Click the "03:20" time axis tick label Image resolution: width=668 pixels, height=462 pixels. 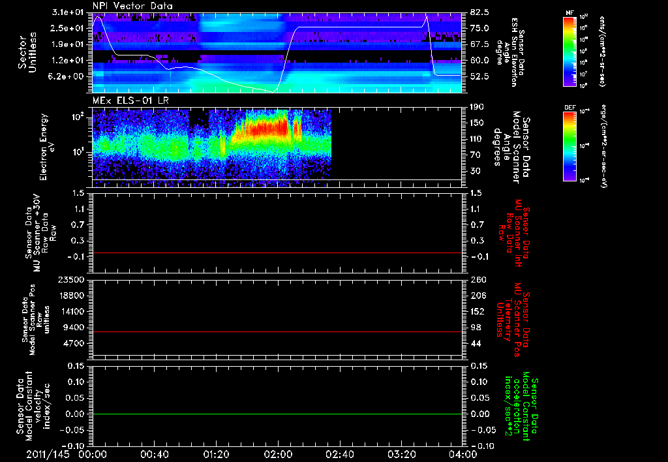(x=401, y=454)
